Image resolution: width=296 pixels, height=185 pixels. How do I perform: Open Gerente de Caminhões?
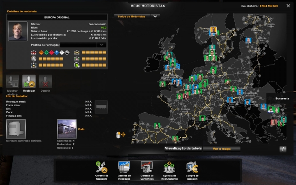point(147,170)
